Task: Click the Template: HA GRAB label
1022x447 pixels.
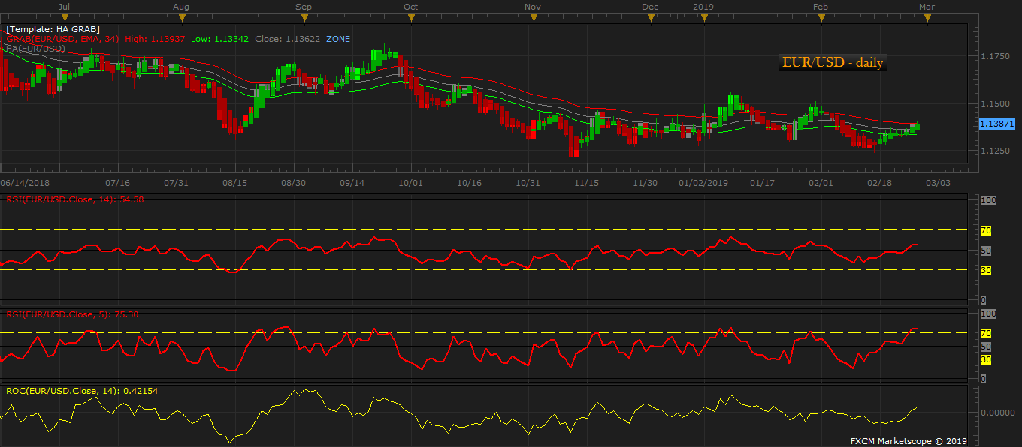Action: pyautogui.click(x=53, y=29)
